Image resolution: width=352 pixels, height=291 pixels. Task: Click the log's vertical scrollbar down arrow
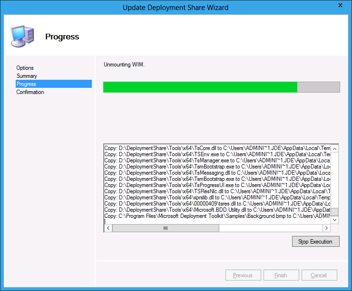[x=335, y=220]
